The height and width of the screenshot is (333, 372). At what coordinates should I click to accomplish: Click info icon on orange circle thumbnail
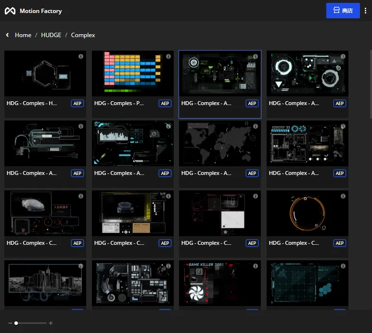[x=343, y=196]
